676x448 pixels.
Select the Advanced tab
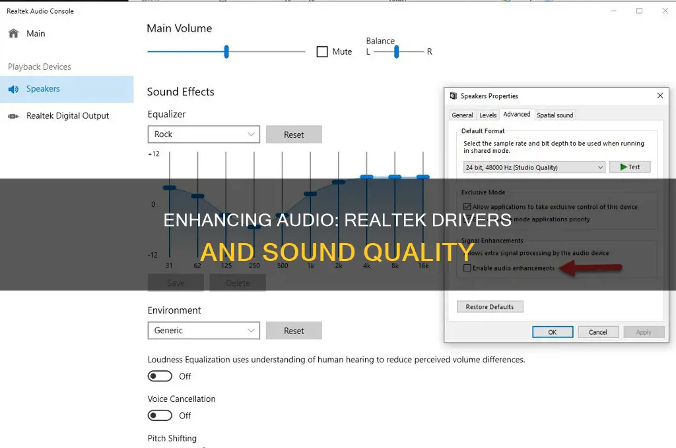[x=516, y=114]
